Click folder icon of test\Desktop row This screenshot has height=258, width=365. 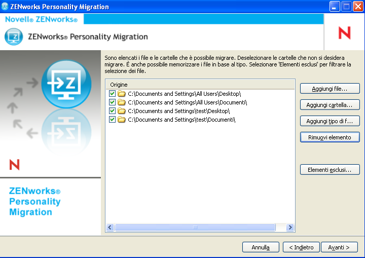click(121, 111)
